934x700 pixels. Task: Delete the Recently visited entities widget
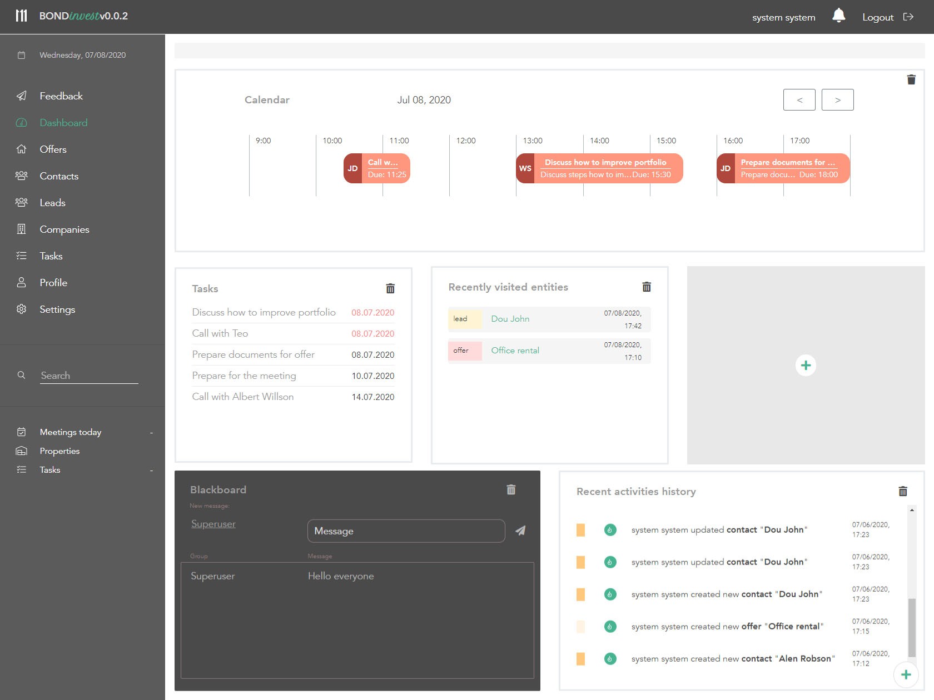[x=647, y=287]
